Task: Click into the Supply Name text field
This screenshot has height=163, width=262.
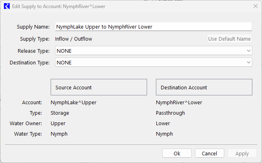Action: (x=153, y=27)
